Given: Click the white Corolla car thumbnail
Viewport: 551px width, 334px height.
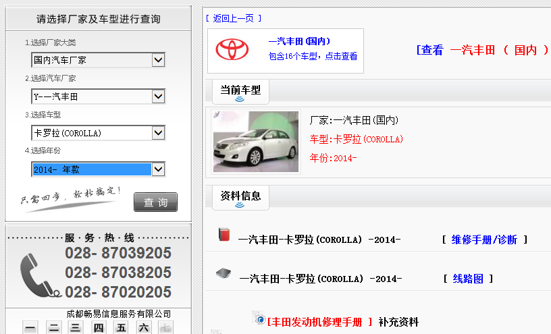Looking at the screenshot, I should tap(256, 142).
